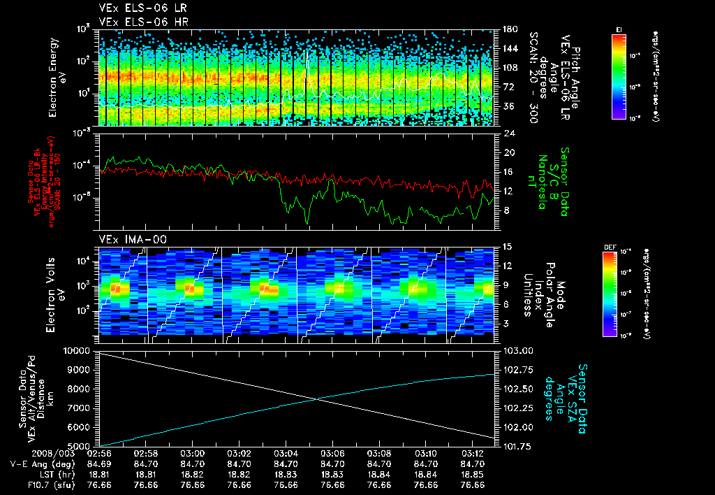715x495 pixels.
Task: Select the 'F10.7 (sfu)' row label
Action: point(50,485)
